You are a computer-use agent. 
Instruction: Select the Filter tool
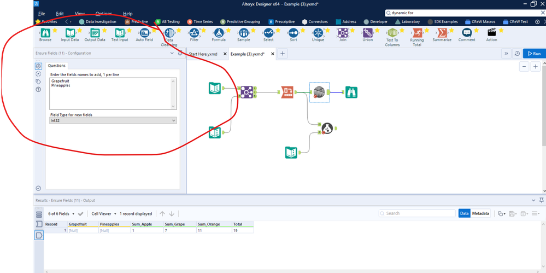pyautogui.click(x=195, y=33)
